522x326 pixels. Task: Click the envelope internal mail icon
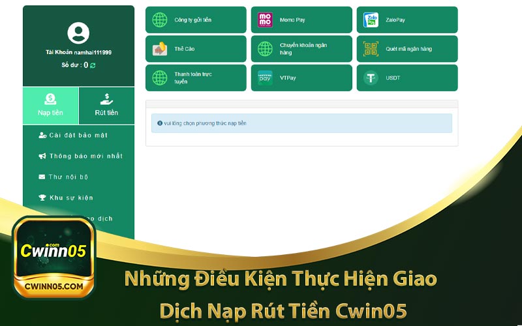[x=42, y=177]
